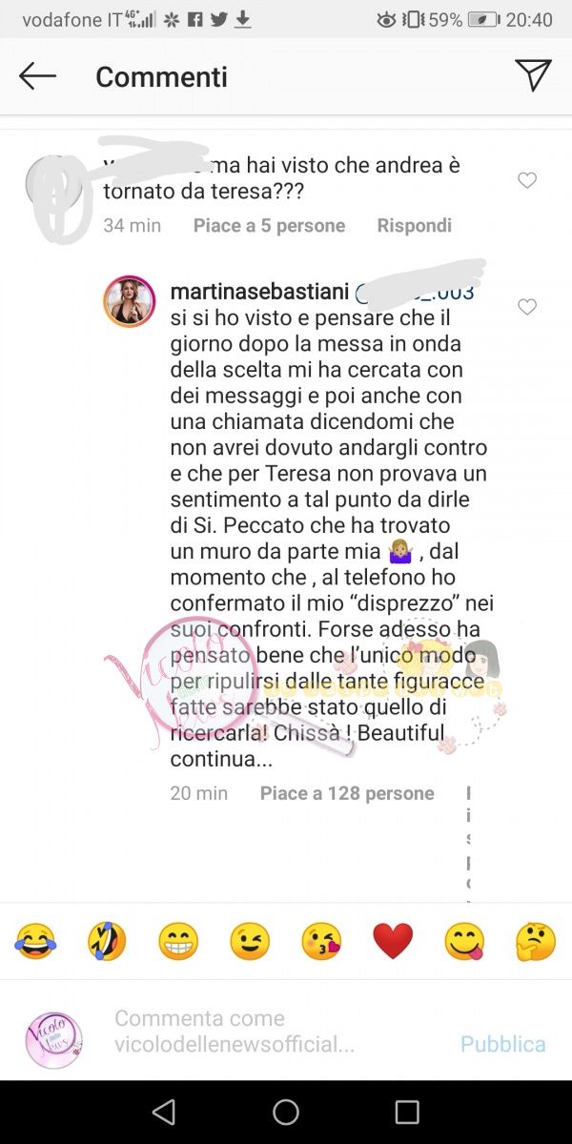Insert the rolling laughing emoji

[107, 942]
